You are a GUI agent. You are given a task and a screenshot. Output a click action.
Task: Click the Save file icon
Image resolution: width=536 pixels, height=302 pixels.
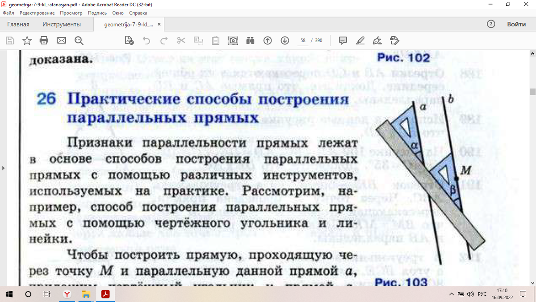pyautogui.click(x=9, y=41)
